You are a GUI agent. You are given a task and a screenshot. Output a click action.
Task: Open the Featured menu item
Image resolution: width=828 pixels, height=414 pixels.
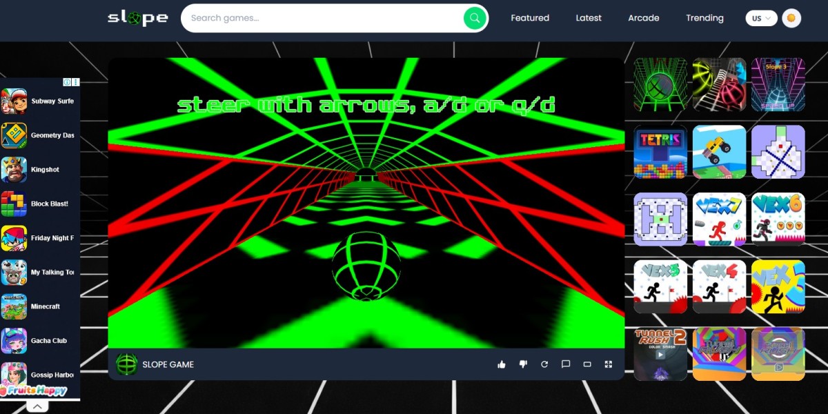[530, 18]
